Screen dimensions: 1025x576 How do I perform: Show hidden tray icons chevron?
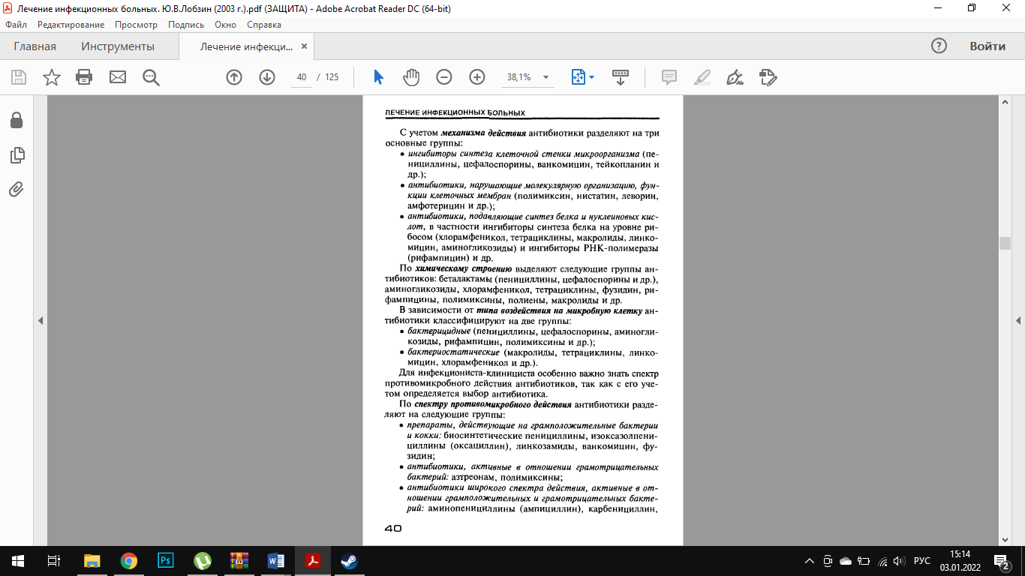[x=809, y=561]
